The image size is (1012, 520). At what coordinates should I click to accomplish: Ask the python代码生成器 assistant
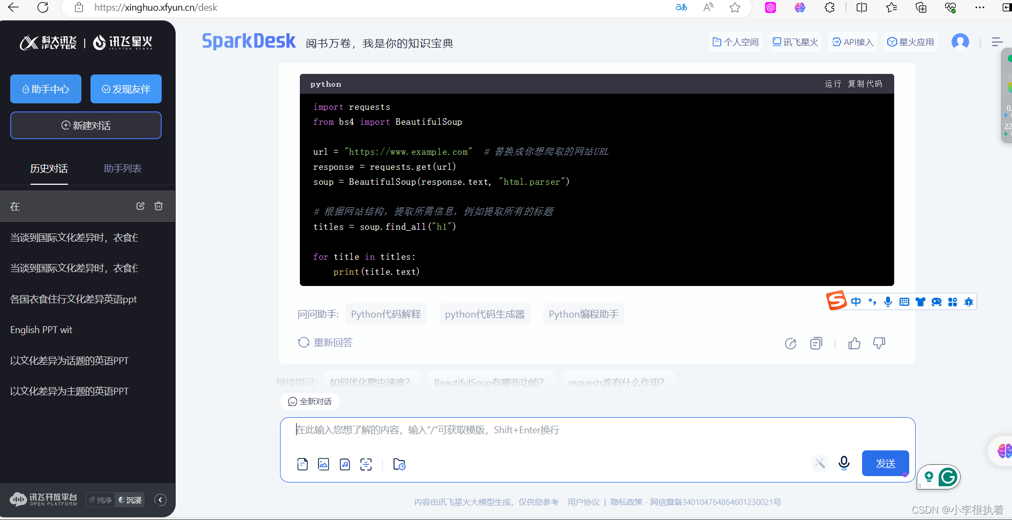coord(485,314)
